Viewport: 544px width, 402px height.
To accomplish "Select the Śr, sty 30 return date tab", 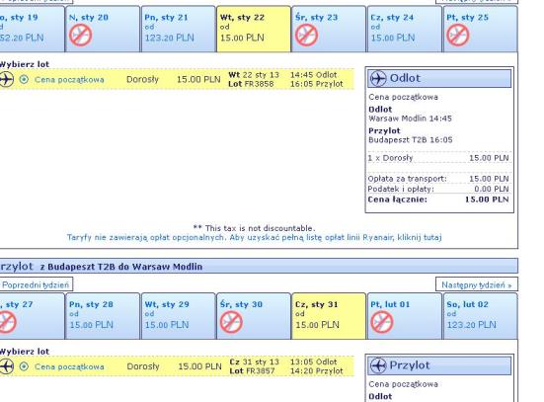I will point(254,316).
